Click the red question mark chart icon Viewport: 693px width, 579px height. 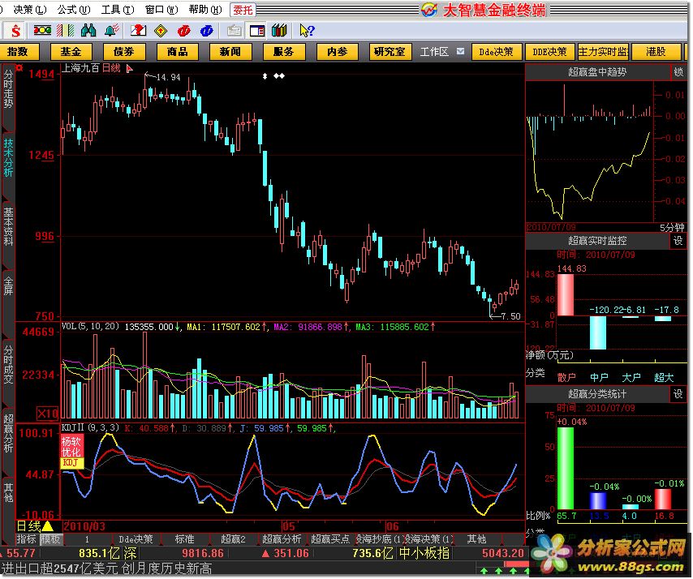pos(138,31)
